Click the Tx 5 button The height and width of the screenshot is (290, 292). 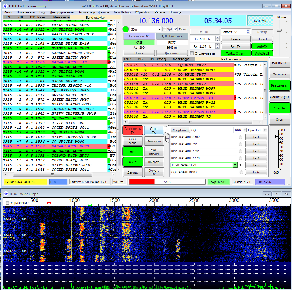[x=256, y=165]
